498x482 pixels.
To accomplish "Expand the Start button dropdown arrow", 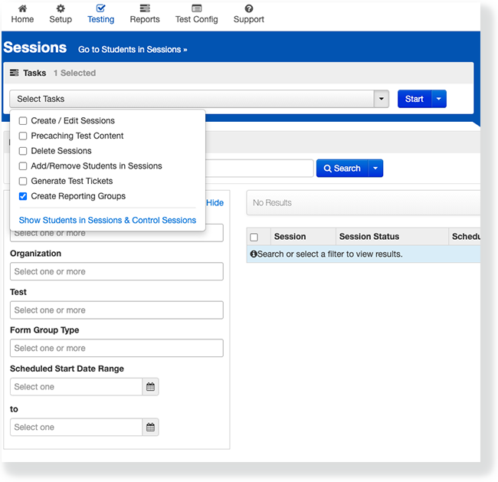I will [438, 99].
